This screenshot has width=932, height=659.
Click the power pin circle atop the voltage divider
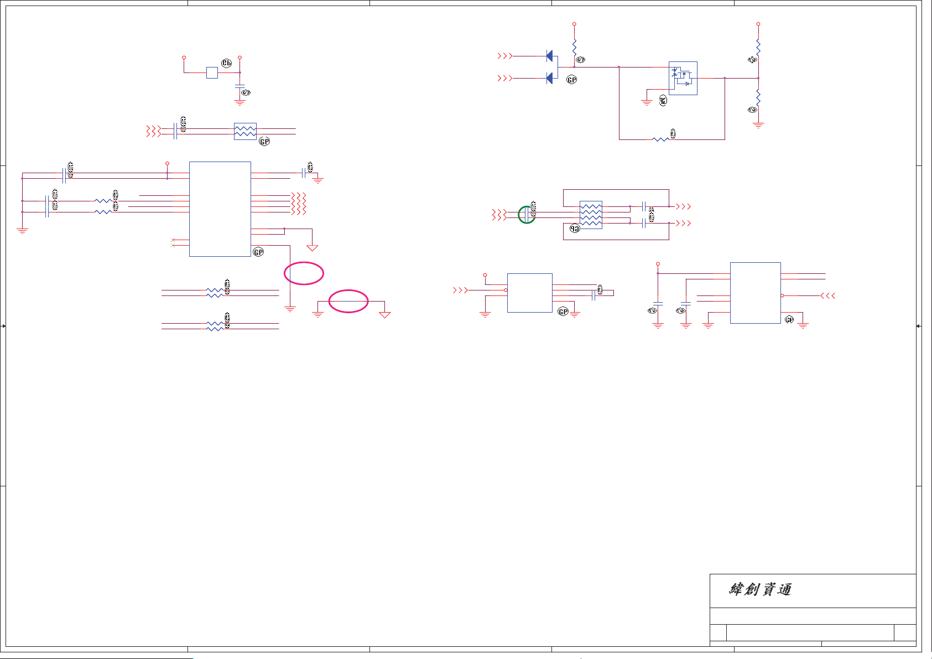click(x=758, y=24)
